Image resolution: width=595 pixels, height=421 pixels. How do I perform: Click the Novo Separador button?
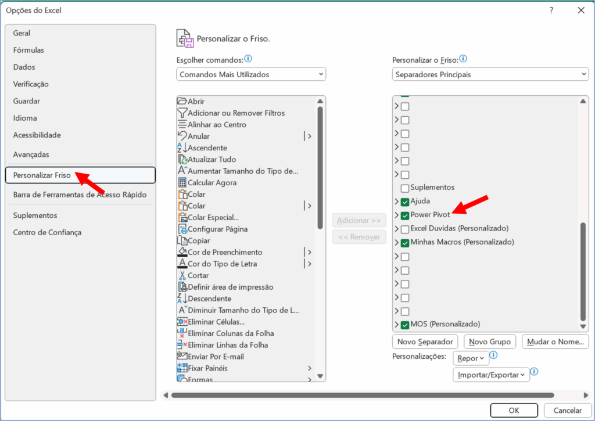[425, 342]
